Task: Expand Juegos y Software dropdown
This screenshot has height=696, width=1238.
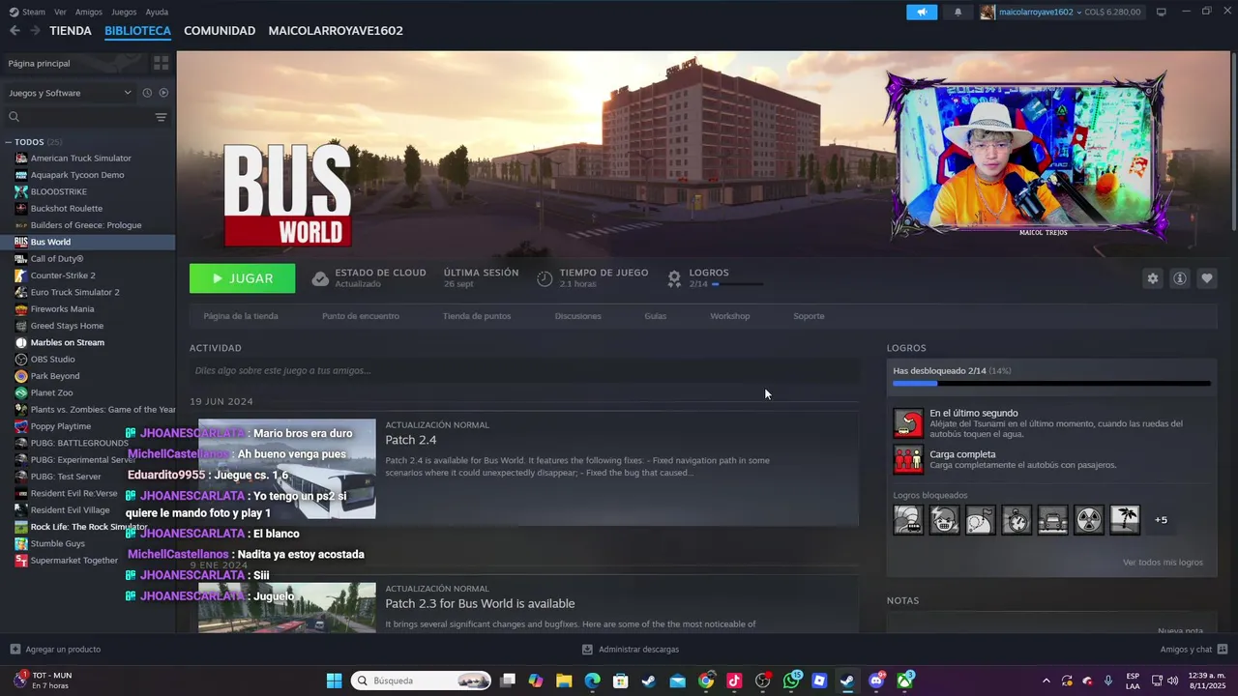Action: tap(70, 93)
